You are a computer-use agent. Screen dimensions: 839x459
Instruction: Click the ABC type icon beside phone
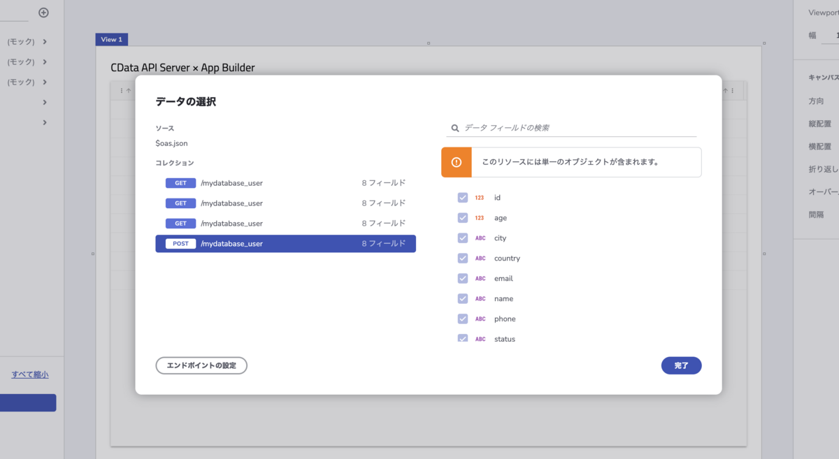pos(480,319)
